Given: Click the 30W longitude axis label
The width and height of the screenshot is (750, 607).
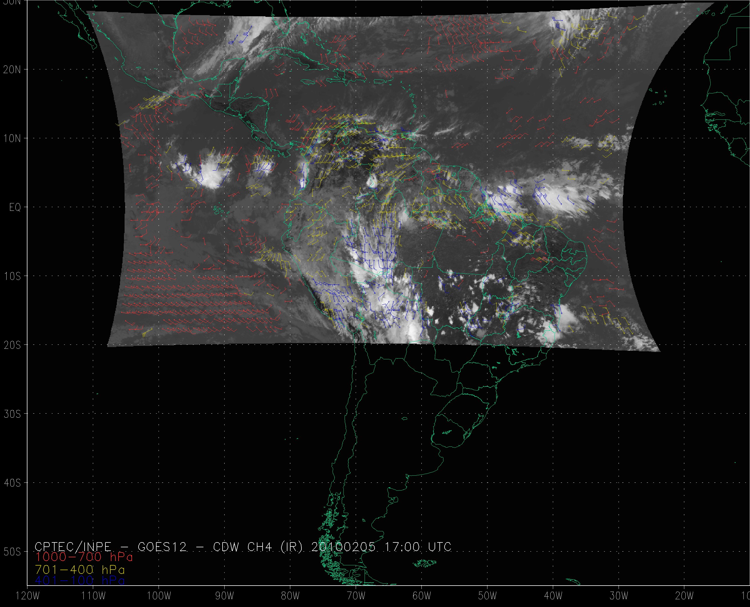Looking at the screenshot, I should tap(619, 596).
